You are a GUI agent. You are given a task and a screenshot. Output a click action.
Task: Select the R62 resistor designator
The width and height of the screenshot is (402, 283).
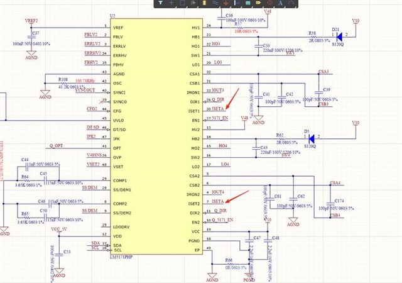280,135
